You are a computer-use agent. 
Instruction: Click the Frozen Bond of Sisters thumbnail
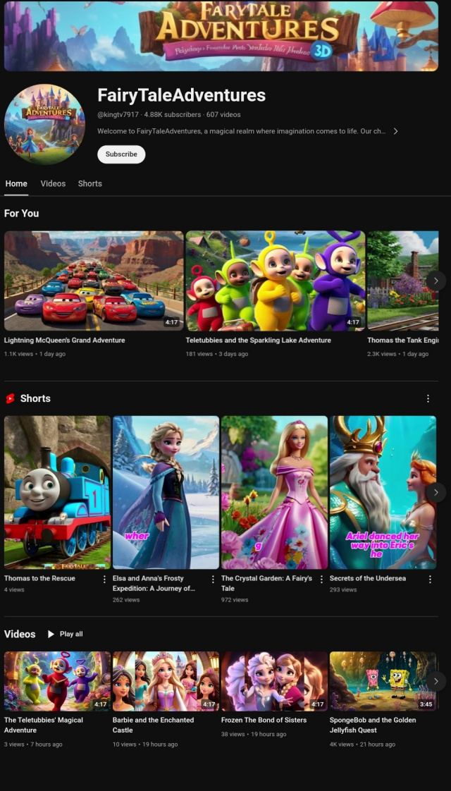pyautogui.click(x=274, y=681)
